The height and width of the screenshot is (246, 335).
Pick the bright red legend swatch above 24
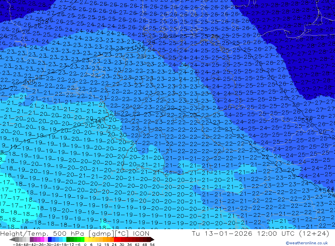116,239
